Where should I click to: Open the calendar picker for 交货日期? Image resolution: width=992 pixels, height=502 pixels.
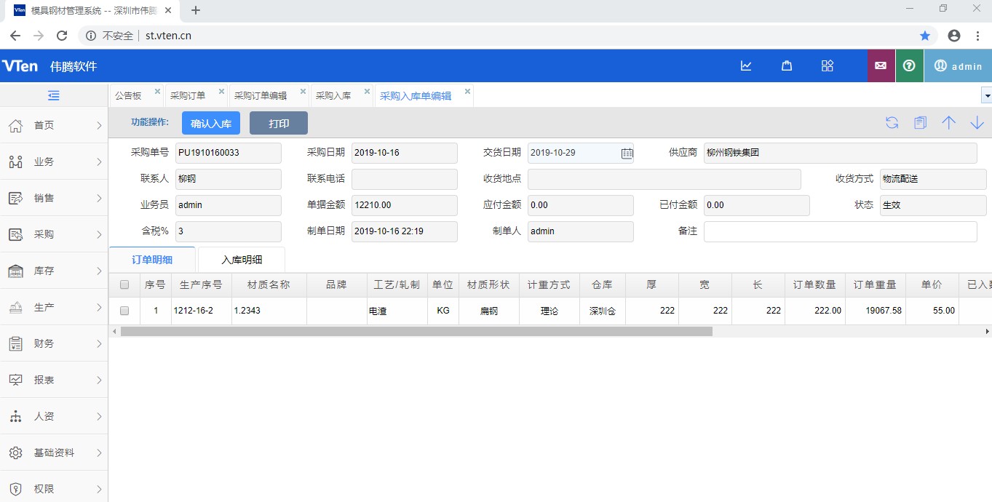pyautogui.click(x=627, y=154)
